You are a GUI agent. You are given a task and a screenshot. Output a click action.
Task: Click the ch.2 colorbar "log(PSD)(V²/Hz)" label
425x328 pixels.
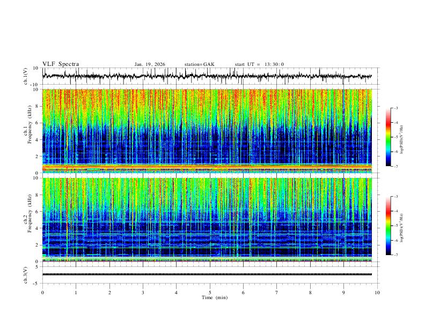point(401,228)
